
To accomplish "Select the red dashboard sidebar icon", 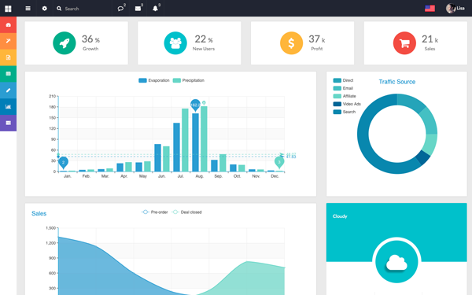I will [x=8, y=24].
